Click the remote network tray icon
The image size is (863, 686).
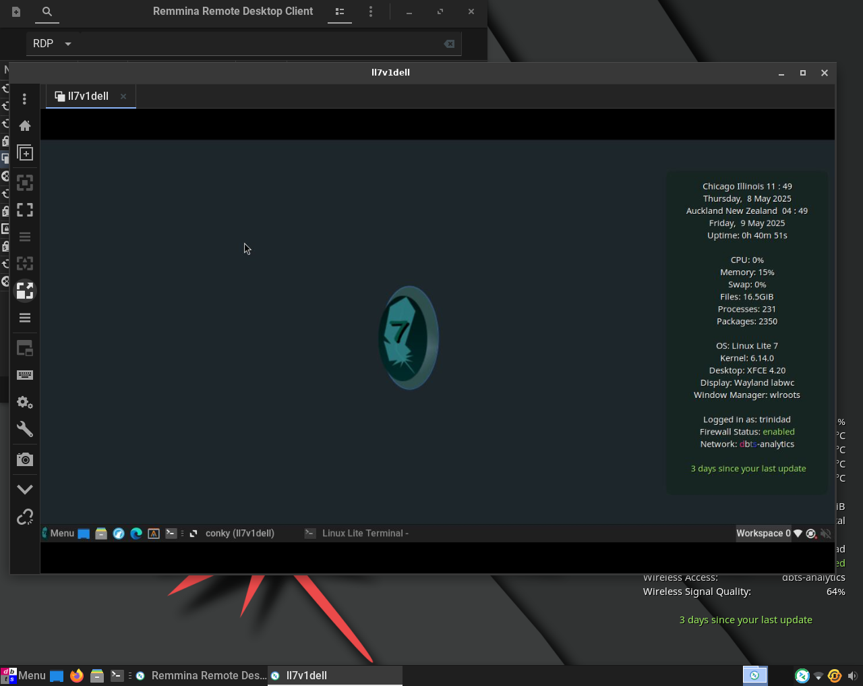(798, 534)
